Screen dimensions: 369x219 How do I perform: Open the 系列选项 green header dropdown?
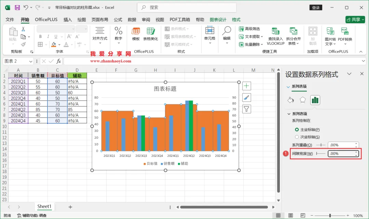click(288, 87)
